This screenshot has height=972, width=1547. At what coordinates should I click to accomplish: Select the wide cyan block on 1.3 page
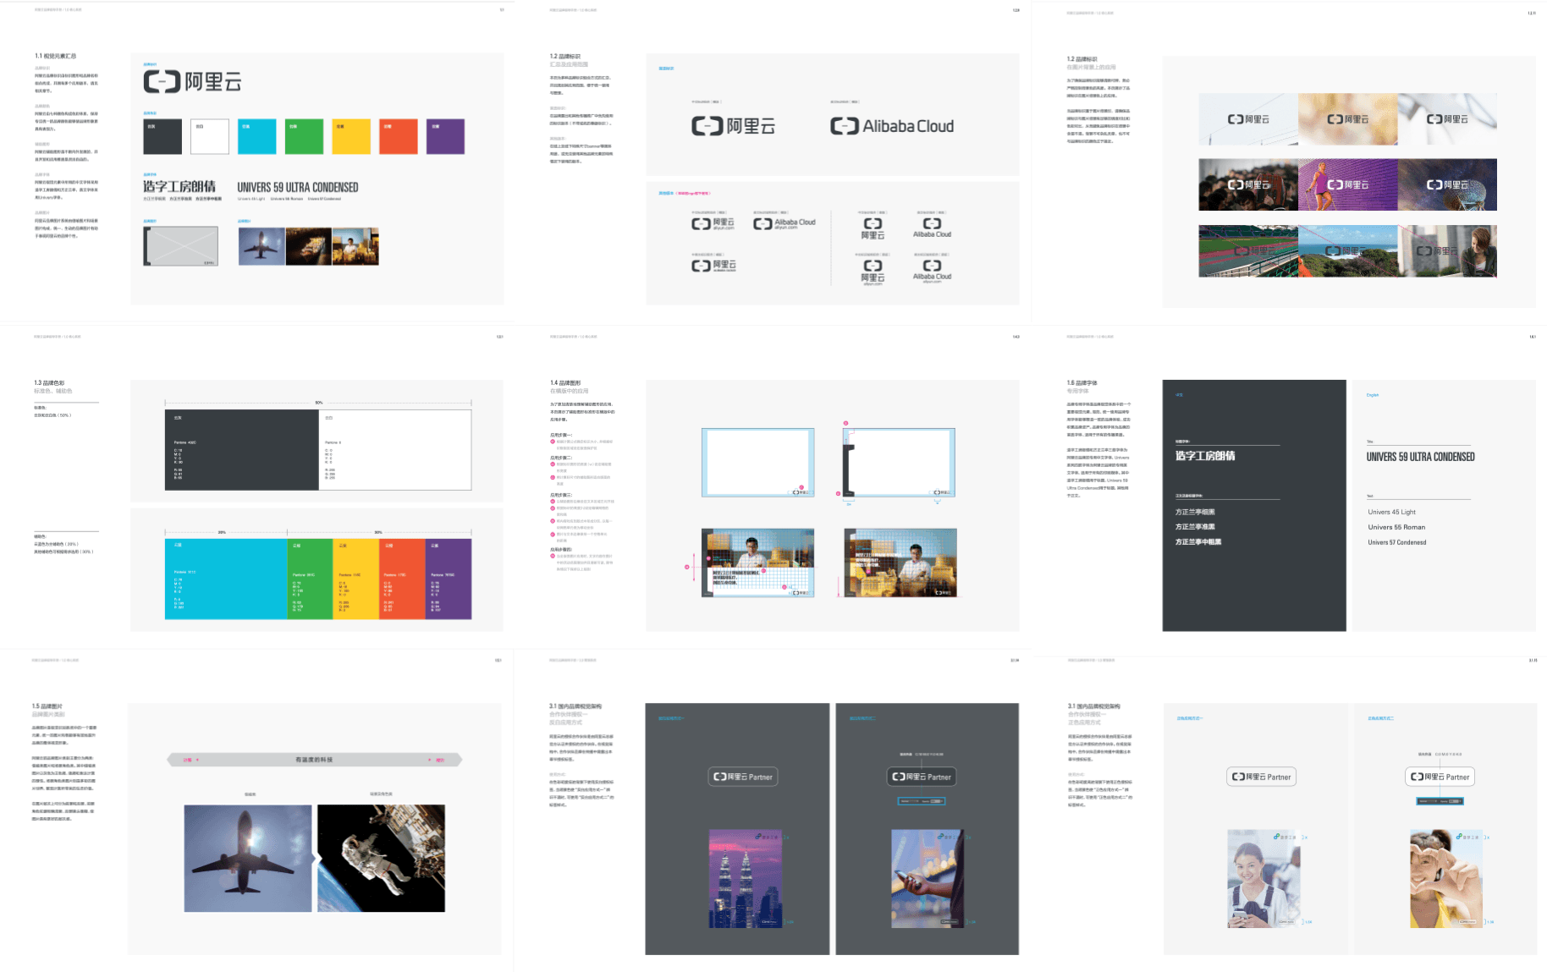click(x=226, y=579)
